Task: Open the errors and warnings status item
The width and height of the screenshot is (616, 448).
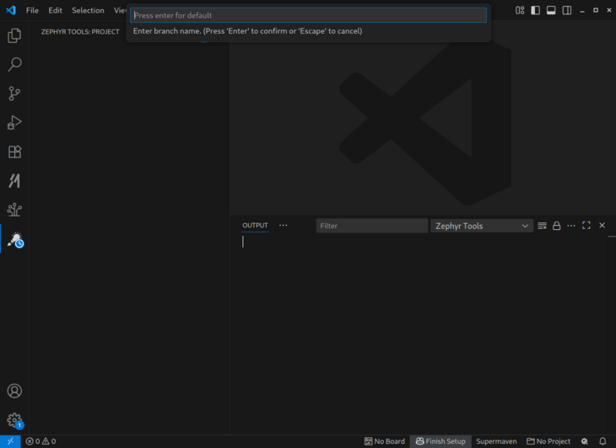Action: pos(41,441)
